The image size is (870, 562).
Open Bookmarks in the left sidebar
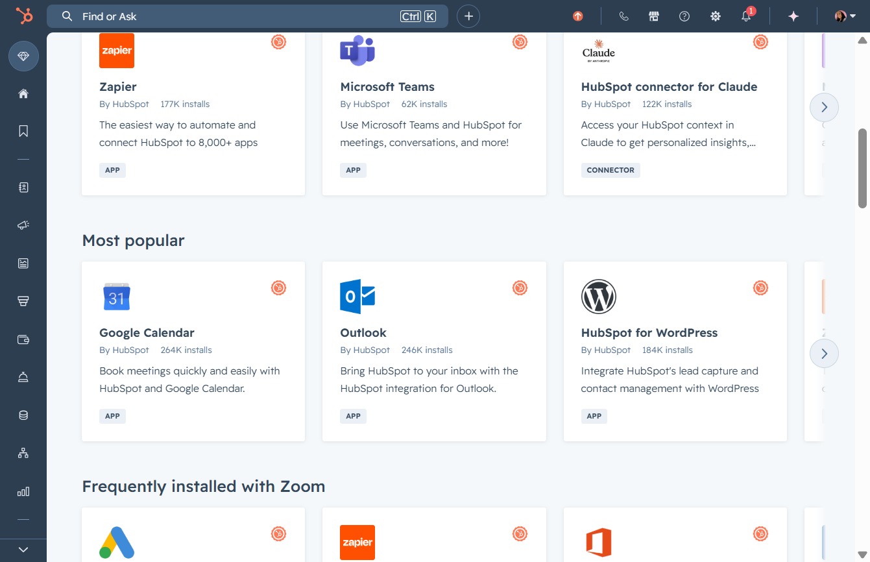click(23, 131)
